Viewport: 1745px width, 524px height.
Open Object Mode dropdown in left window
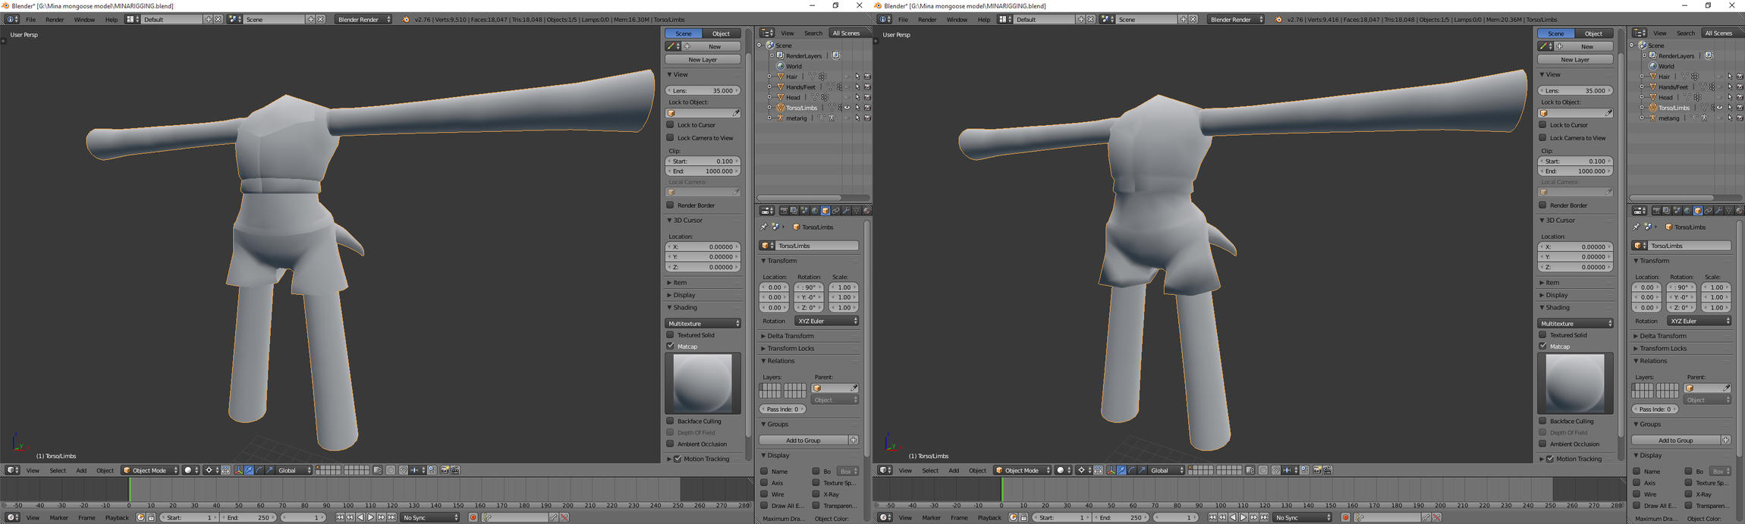point(150,470)
